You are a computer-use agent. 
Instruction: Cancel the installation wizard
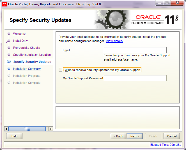pos(172,136)
